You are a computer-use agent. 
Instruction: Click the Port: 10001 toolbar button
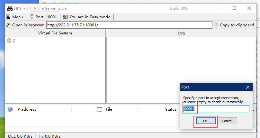44,17
